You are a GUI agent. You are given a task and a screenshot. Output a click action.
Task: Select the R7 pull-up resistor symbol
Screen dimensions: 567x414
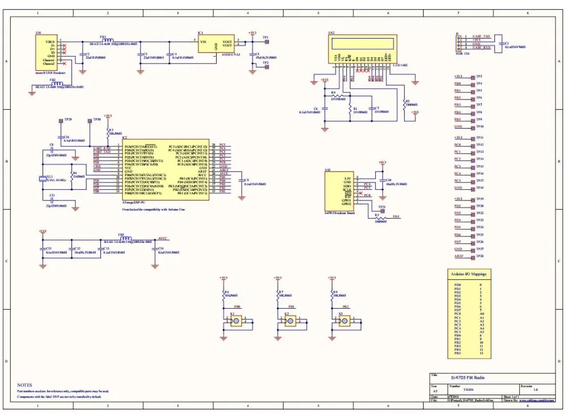tap(278, 295)
